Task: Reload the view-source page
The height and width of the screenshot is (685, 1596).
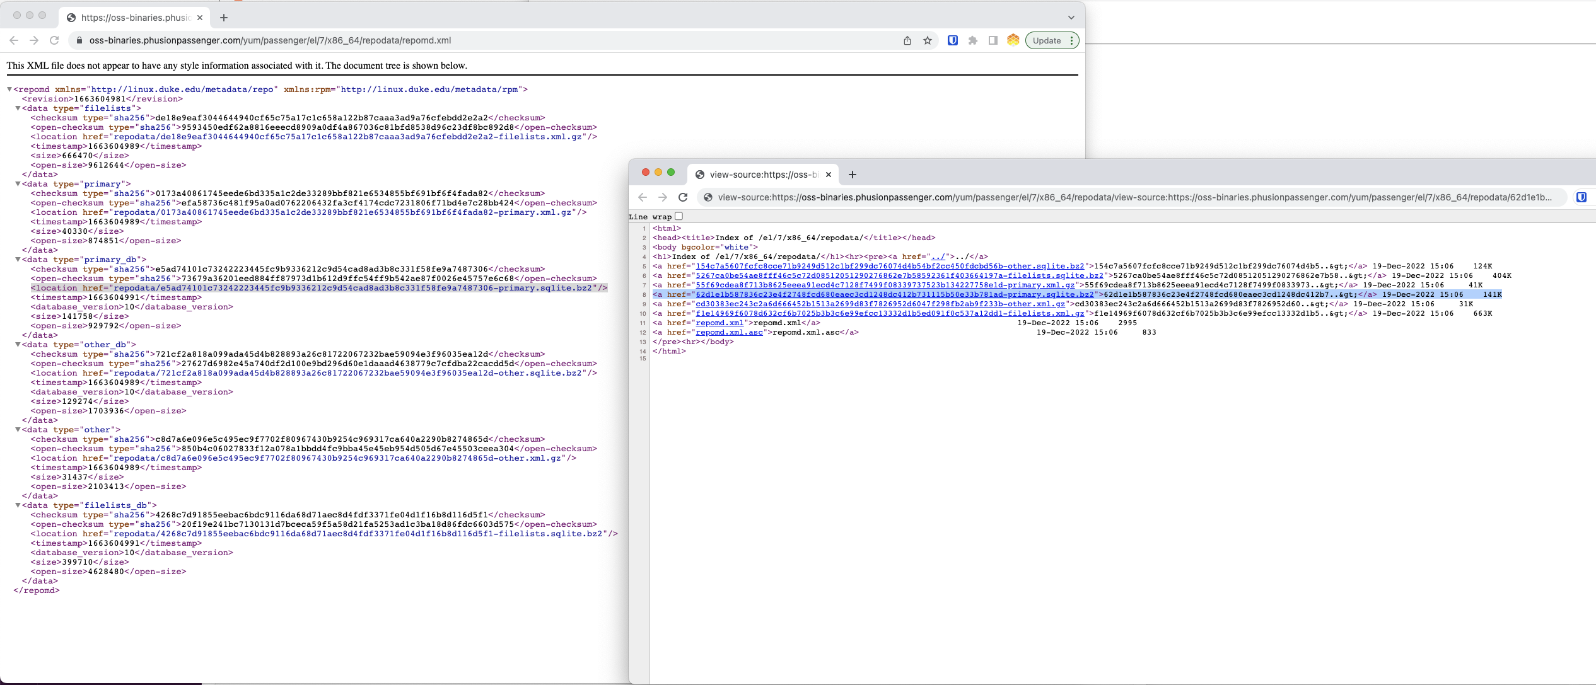Action: tap(684, 197)
